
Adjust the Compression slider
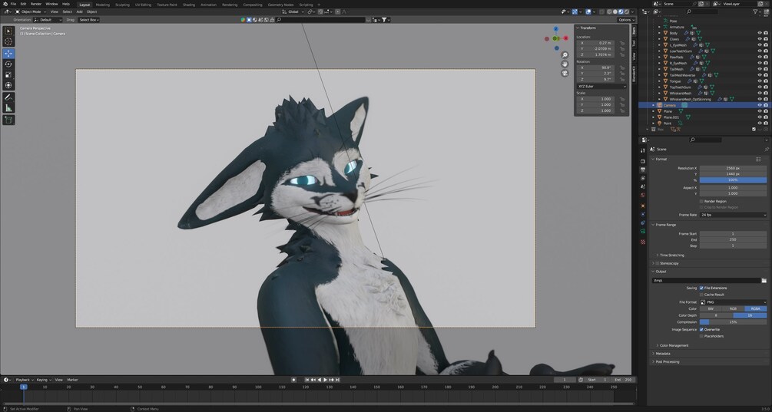733,322
